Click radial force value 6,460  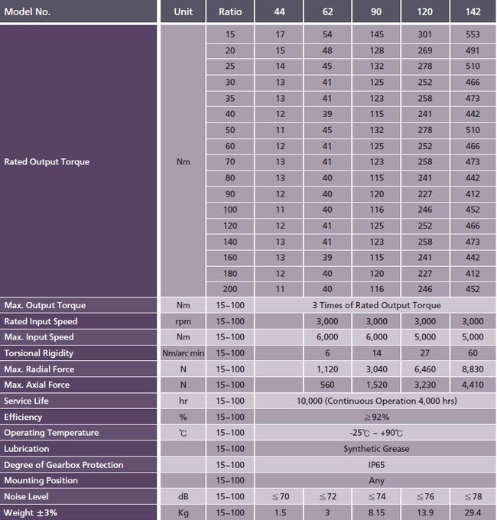(x=424, y=369)
